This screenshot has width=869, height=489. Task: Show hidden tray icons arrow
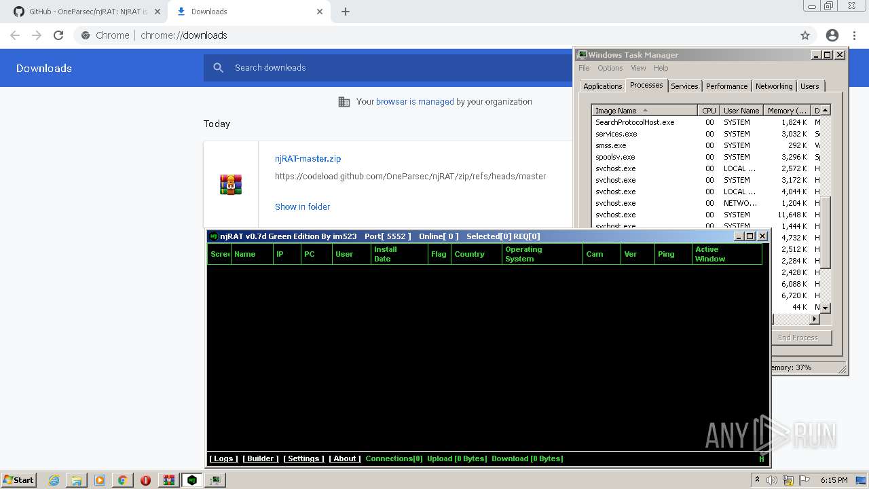coord(757,479)
